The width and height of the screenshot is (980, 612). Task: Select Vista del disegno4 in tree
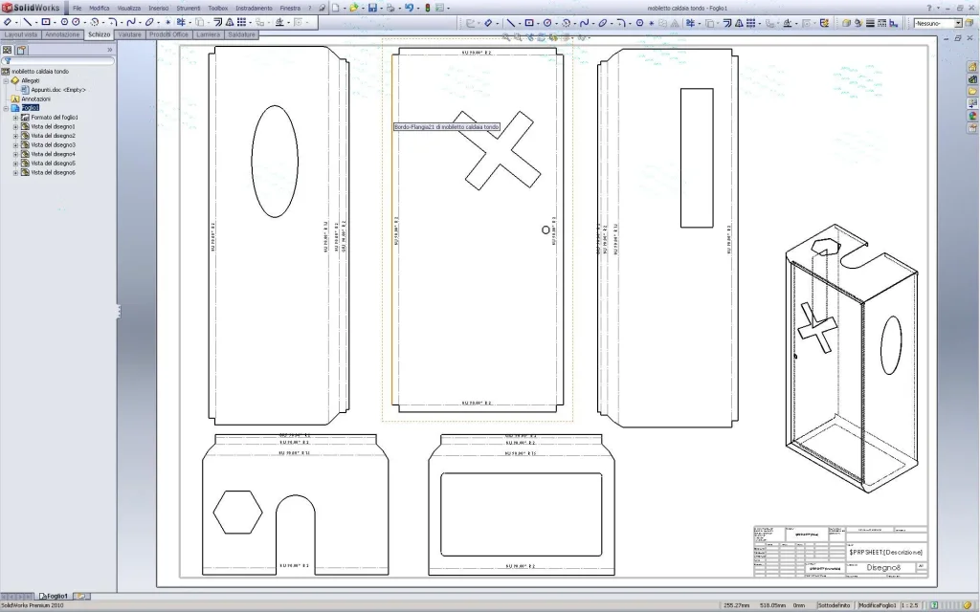point(54,154)
